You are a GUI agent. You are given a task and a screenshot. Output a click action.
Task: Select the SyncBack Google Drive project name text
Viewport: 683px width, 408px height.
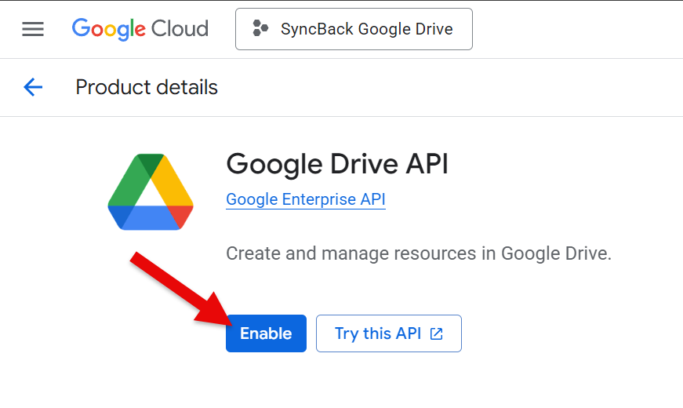click(x=367, y=29)
